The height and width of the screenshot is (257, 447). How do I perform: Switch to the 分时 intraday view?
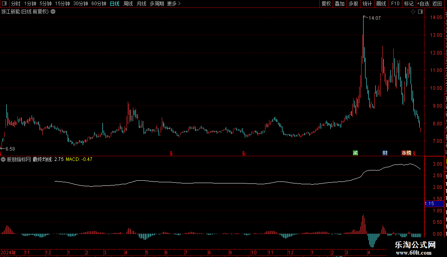(16, 4)
